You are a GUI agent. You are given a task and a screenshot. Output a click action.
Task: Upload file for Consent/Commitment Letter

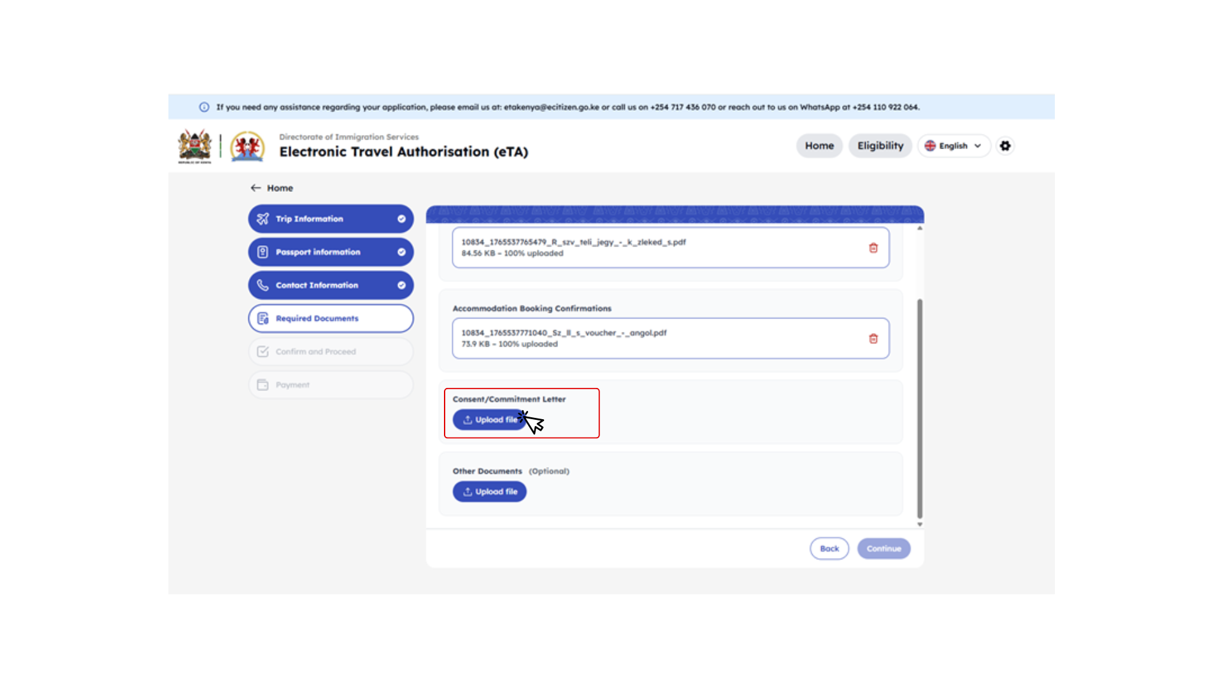coord(489,420)
